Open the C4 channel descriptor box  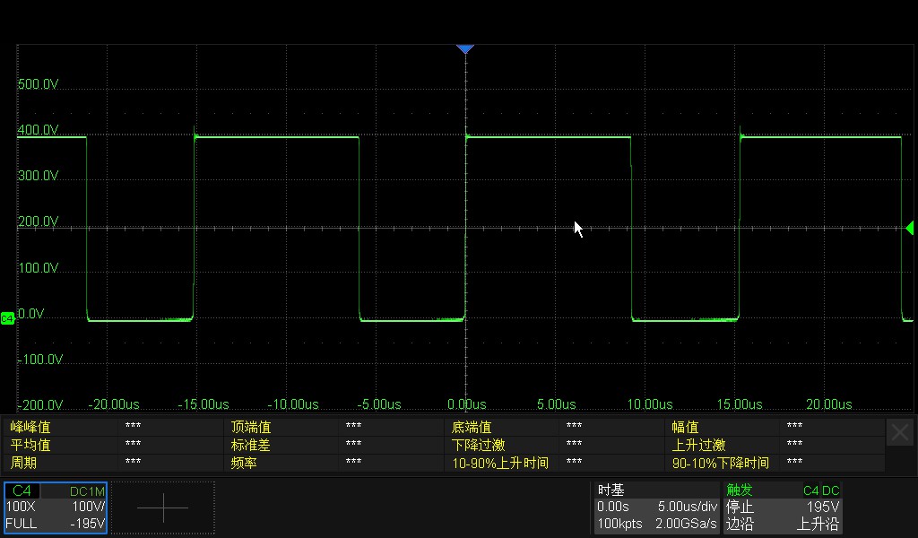(x=22, y=490)
